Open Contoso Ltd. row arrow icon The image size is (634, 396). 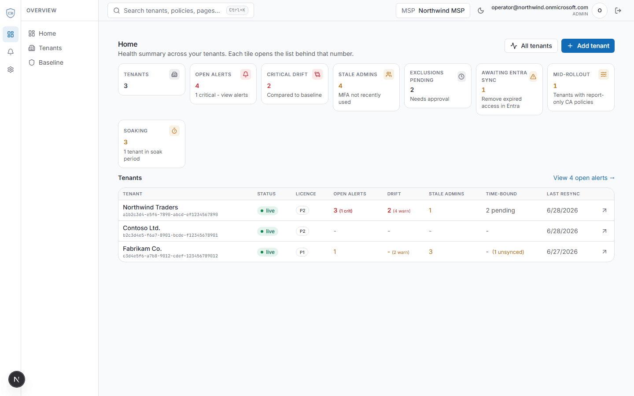[x=605, y=231]
